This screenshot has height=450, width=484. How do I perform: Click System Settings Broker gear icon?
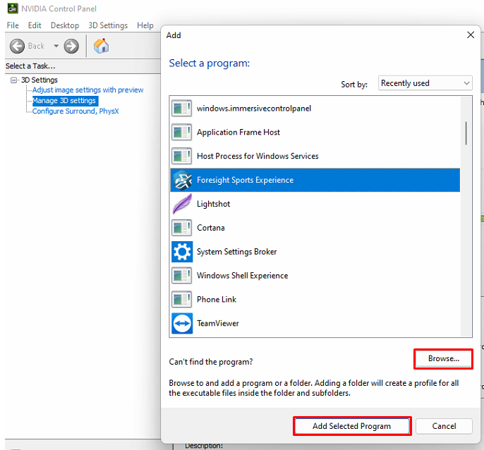tap(182, 252)
